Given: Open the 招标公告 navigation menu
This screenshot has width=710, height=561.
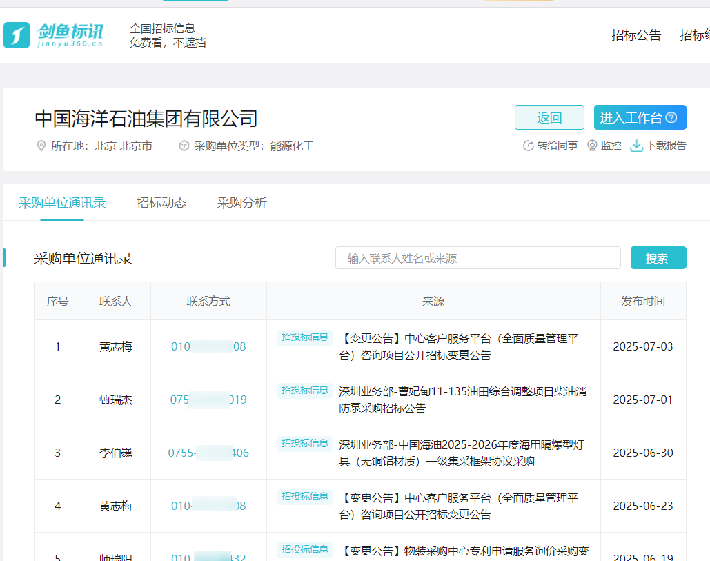Looking at the screenshot, I should (636, 35).
